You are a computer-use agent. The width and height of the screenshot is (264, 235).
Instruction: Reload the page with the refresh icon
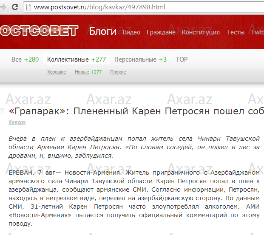coord(15,7)
